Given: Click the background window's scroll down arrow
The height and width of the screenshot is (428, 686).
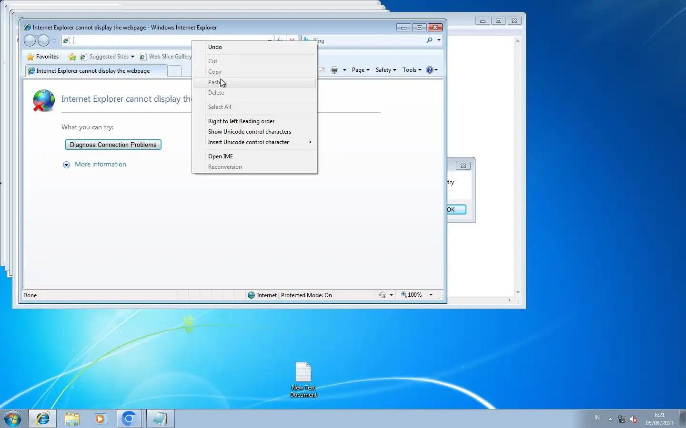Looking at the screenshot, I should [x=518, y=292].
